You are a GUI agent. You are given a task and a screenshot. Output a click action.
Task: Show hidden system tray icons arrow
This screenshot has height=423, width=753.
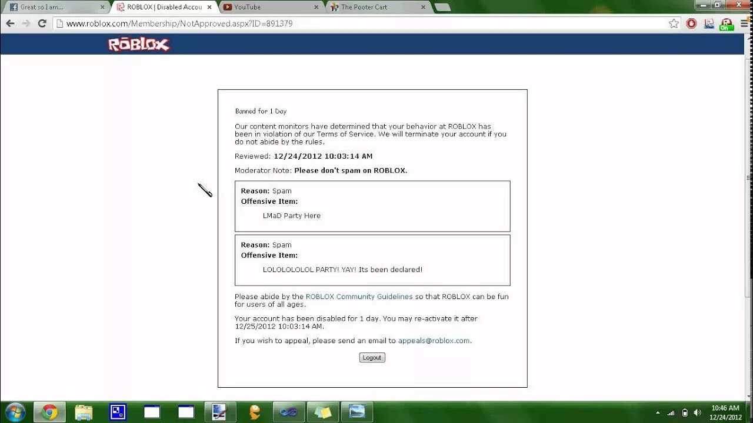tap(658, 412)
